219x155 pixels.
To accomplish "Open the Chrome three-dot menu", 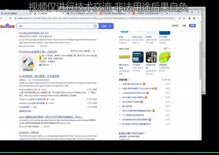I will pyautogui.click(x=198, y=18).
